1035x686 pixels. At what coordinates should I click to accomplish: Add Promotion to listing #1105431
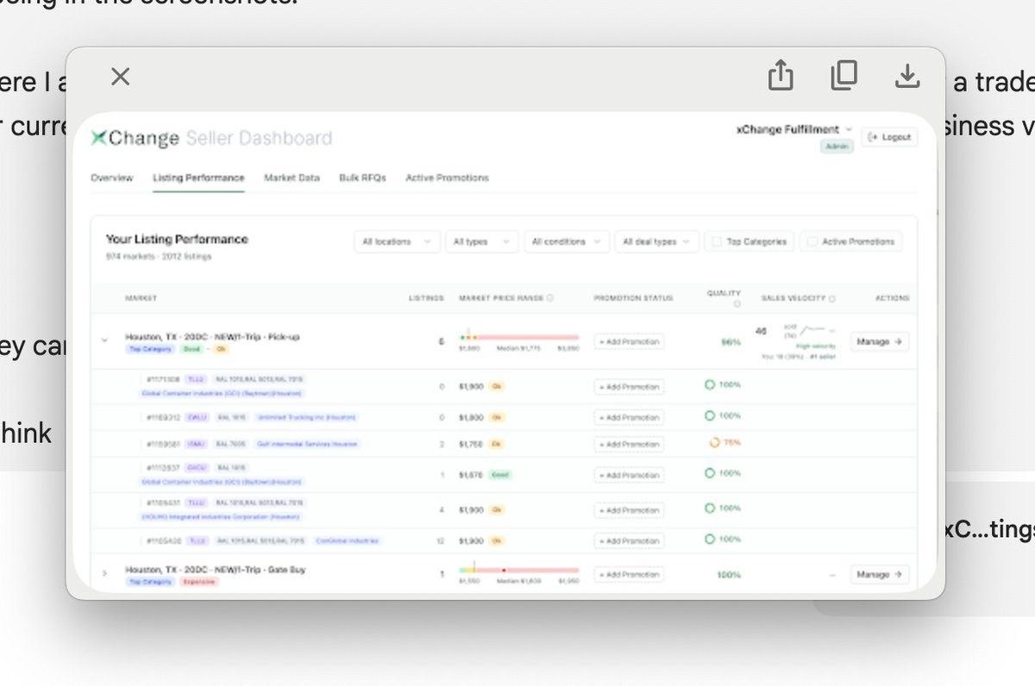pyautogui.click(x=629, y=510)
